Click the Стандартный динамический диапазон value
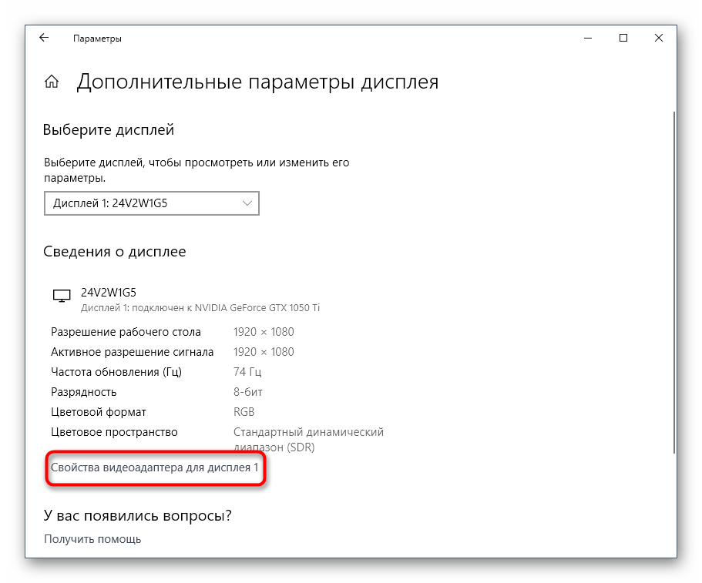Viewport: 702px width, 583px height. point(308,440)
